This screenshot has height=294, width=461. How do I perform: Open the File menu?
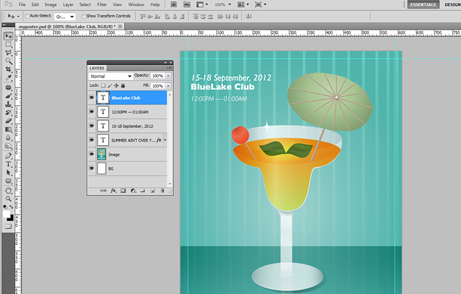(x=22, y=5)
